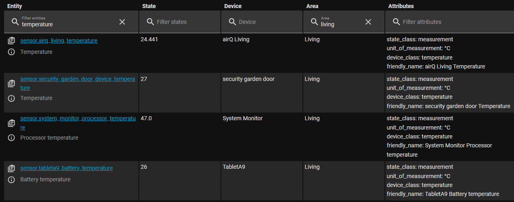This screenshot has width=514, height=202.
Task: Clear the Area filter 'living'
Action: point(368,22)
